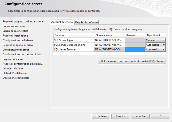Select the SQL Server Browser service row
Screen dimensions: 172x122
coord(74,49)
